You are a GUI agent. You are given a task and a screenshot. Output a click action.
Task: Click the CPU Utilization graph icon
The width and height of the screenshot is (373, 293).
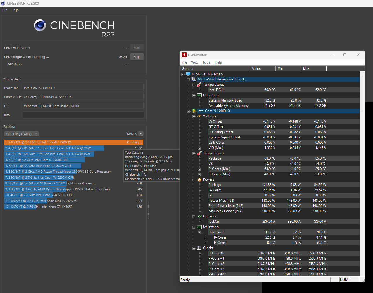point(199,227)
